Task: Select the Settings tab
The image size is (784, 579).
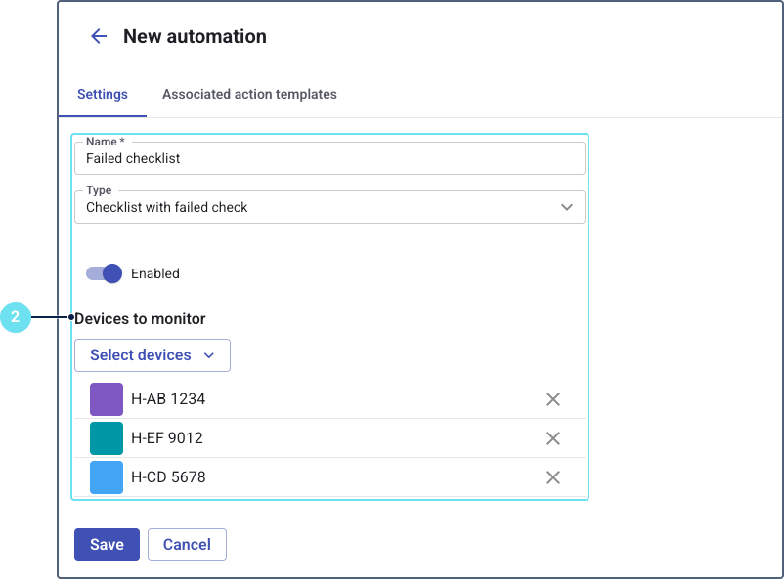Action: (103, 95)
